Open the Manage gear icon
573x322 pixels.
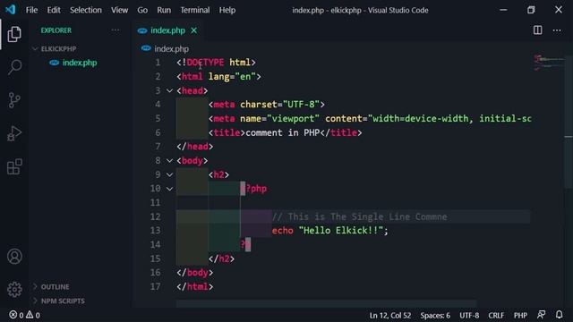(14, 289)
